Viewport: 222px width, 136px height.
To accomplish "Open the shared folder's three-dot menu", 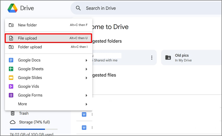I will point(152,58).
